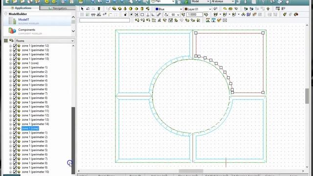Screen dimensions: 313x176
Task: Uncheck zone 1 (perimeter 15) checkbox
Action: tap(15, 59)
